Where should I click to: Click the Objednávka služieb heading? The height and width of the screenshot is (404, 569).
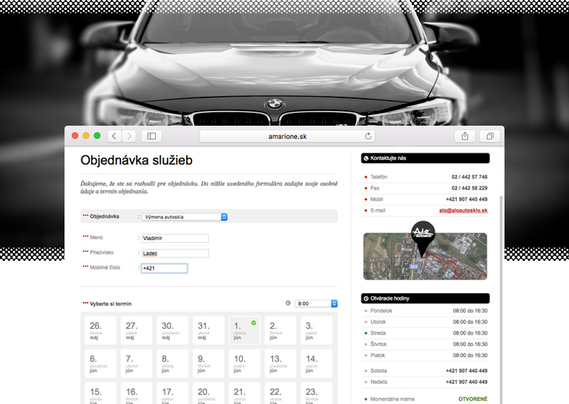click(x=136, y=160)
